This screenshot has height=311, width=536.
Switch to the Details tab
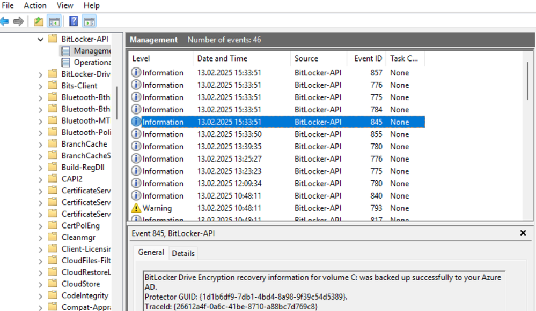[183, 253]
